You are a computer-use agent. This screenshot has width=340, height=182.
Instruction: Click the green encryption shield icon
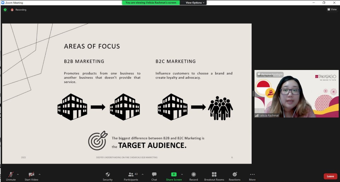pyautogui.click(x=5, y=10)
